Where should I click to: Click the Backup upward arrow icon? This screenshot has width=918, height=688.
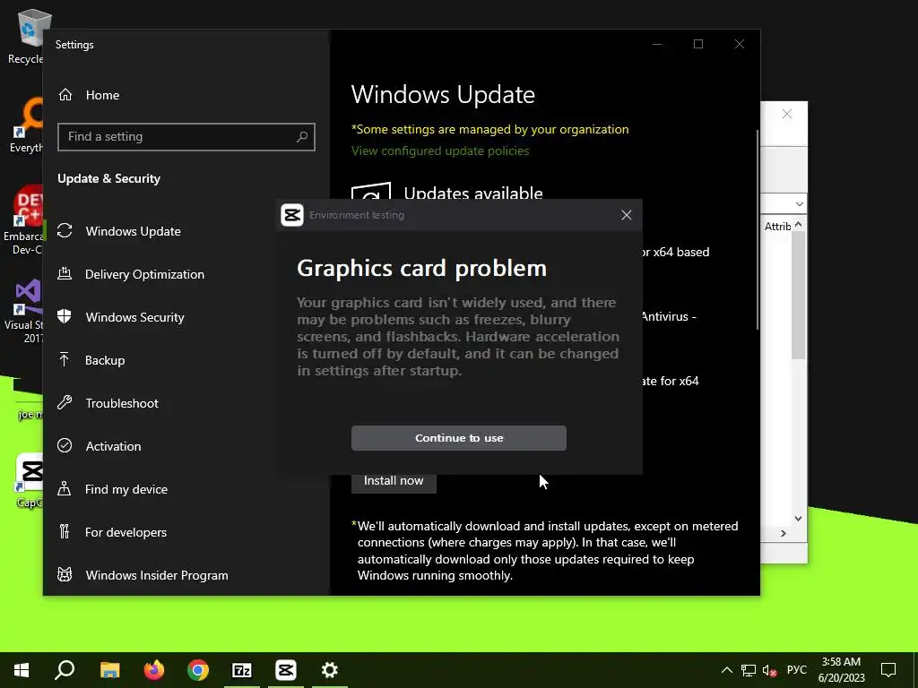(65, 359)
